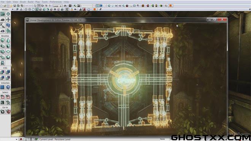Select the Cone brush builder
Viewport: 251px width, 141px height.
coord(8,40)
